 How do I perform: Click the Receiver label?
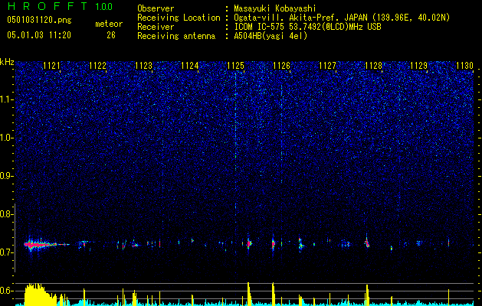pos(156,27)
